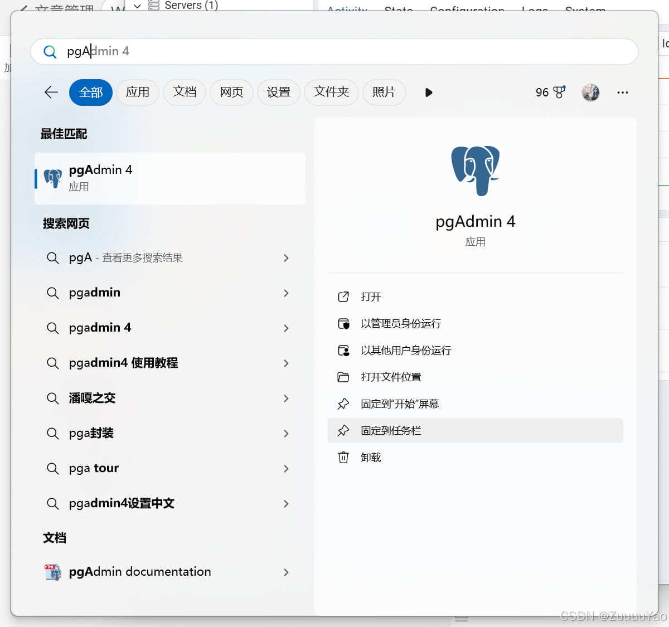
Task: Open the three-dot more options menu
Action: click(x=623, y=93)
